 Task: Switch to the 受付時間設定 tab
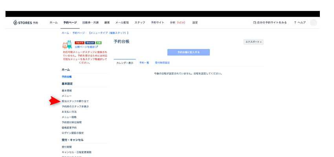162,63
